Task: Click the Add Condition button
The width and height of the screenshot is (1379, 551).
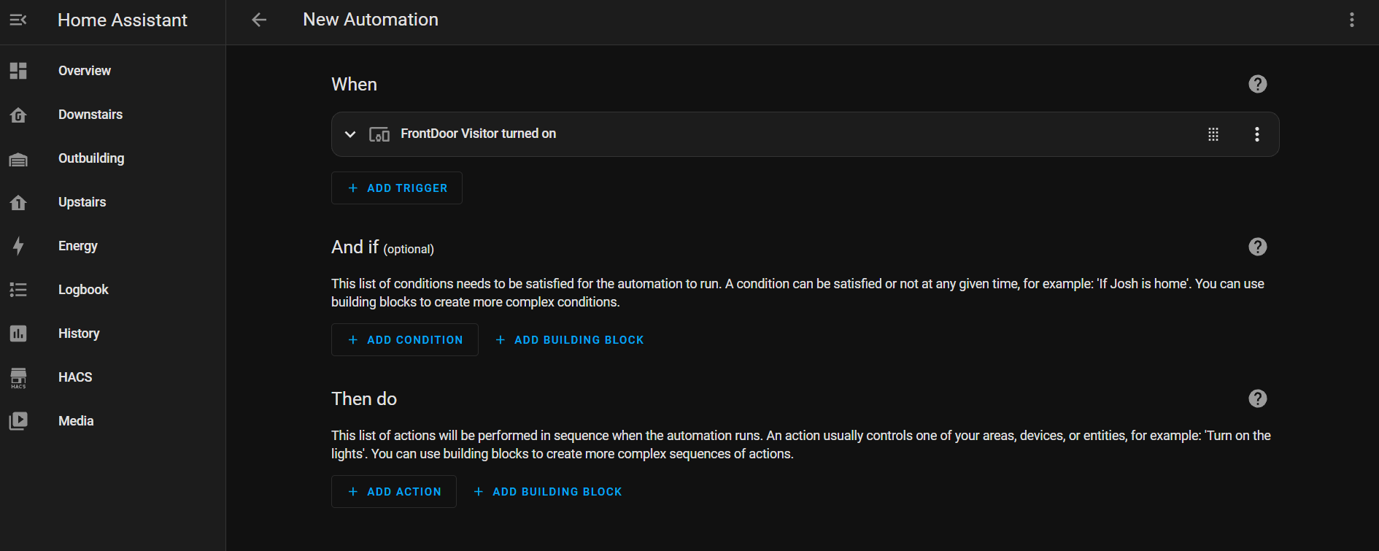Action: pyautogui.click(x=405, y=340)
